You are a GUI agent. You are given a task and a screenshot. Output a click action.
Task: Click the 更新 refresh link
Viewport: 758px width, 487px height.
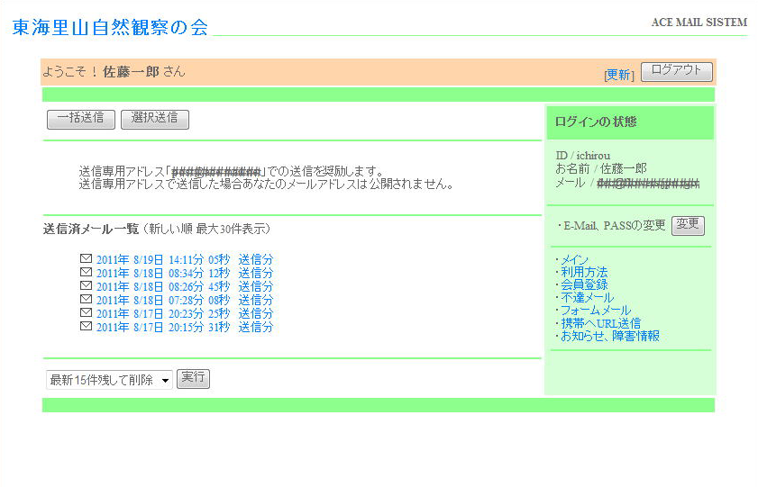click(618, 75)
